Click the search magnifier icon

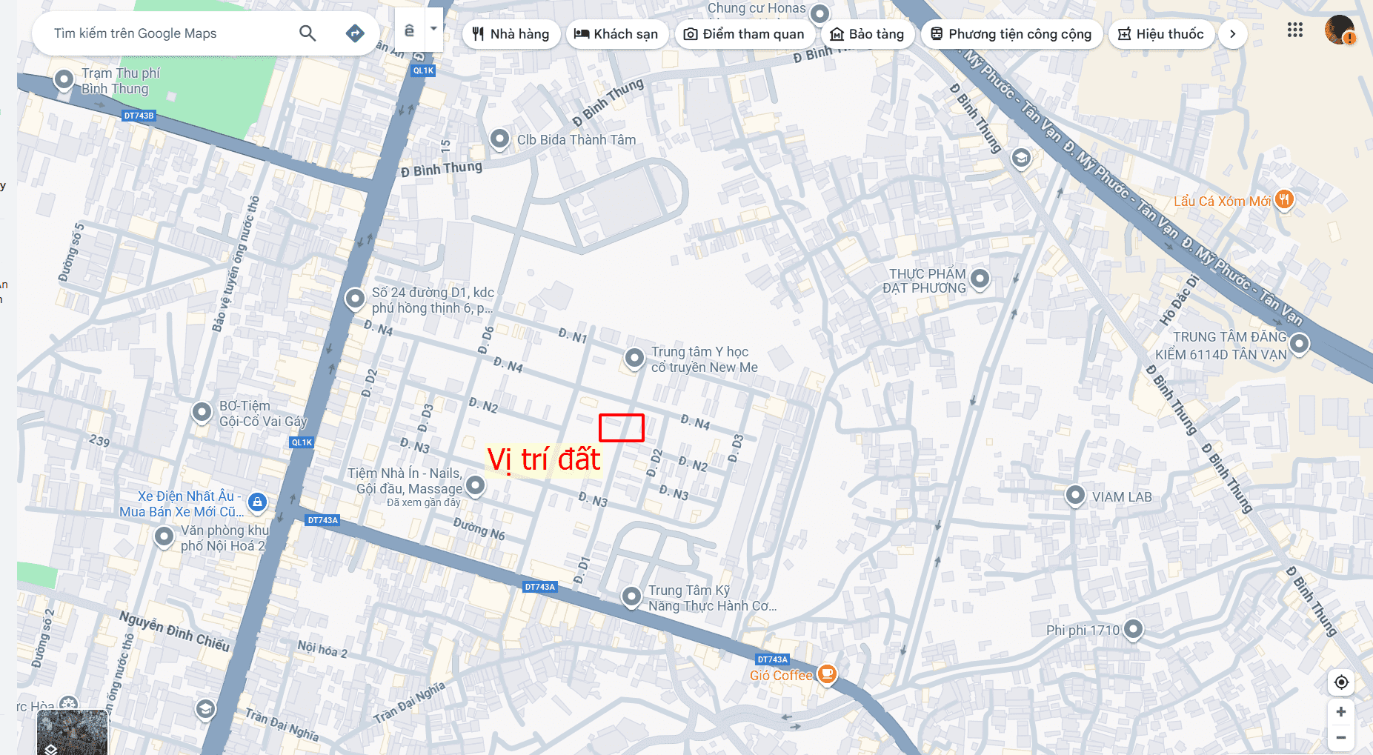307,33
